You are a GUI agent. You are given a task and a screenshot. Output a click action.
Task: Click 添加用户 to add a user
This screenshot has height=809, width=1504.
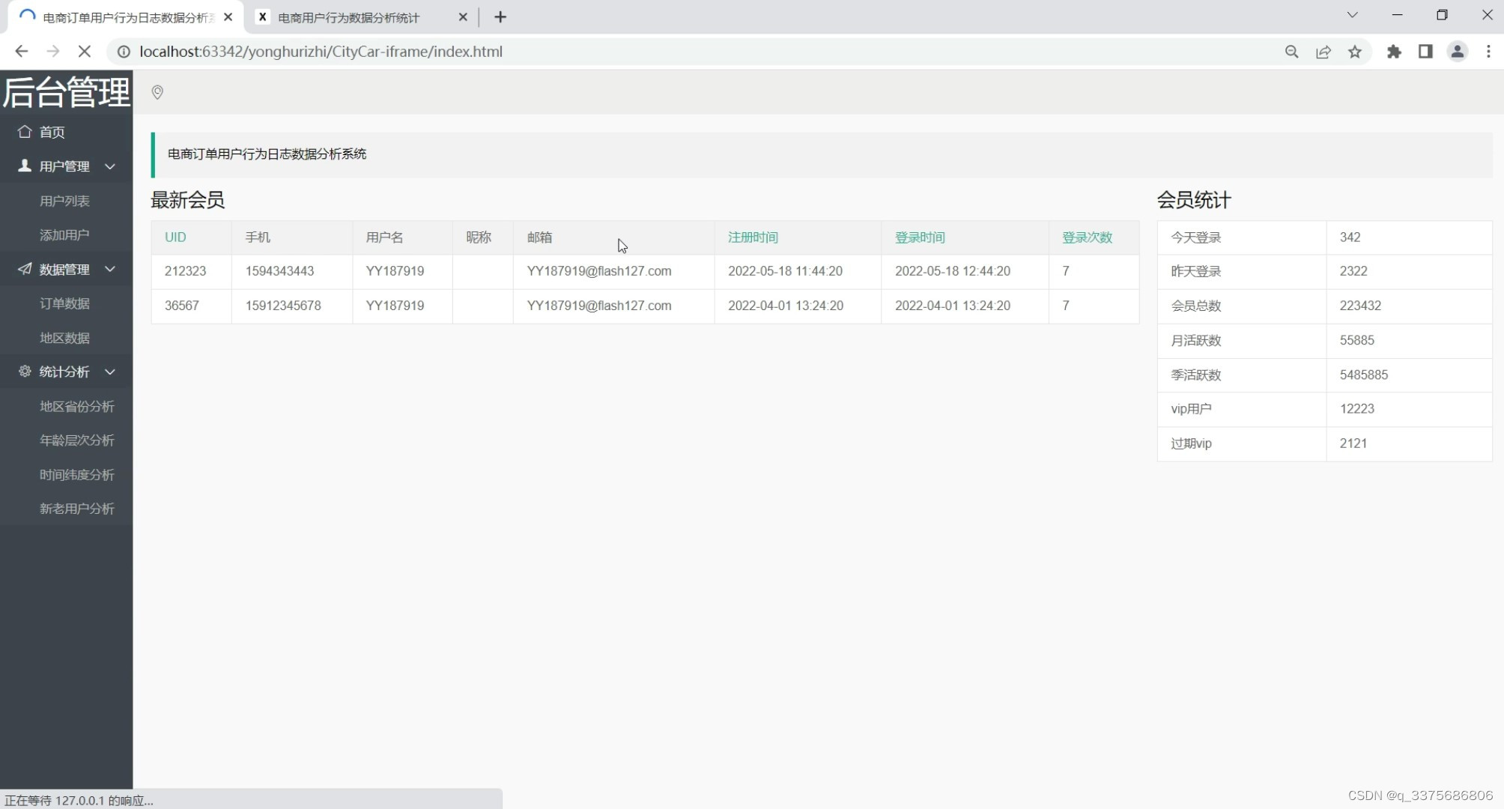(64, 234)
